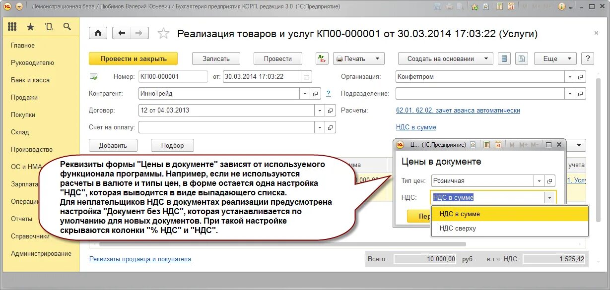
Task: Expand the Подразделение dropdown list
Action: 570,93
